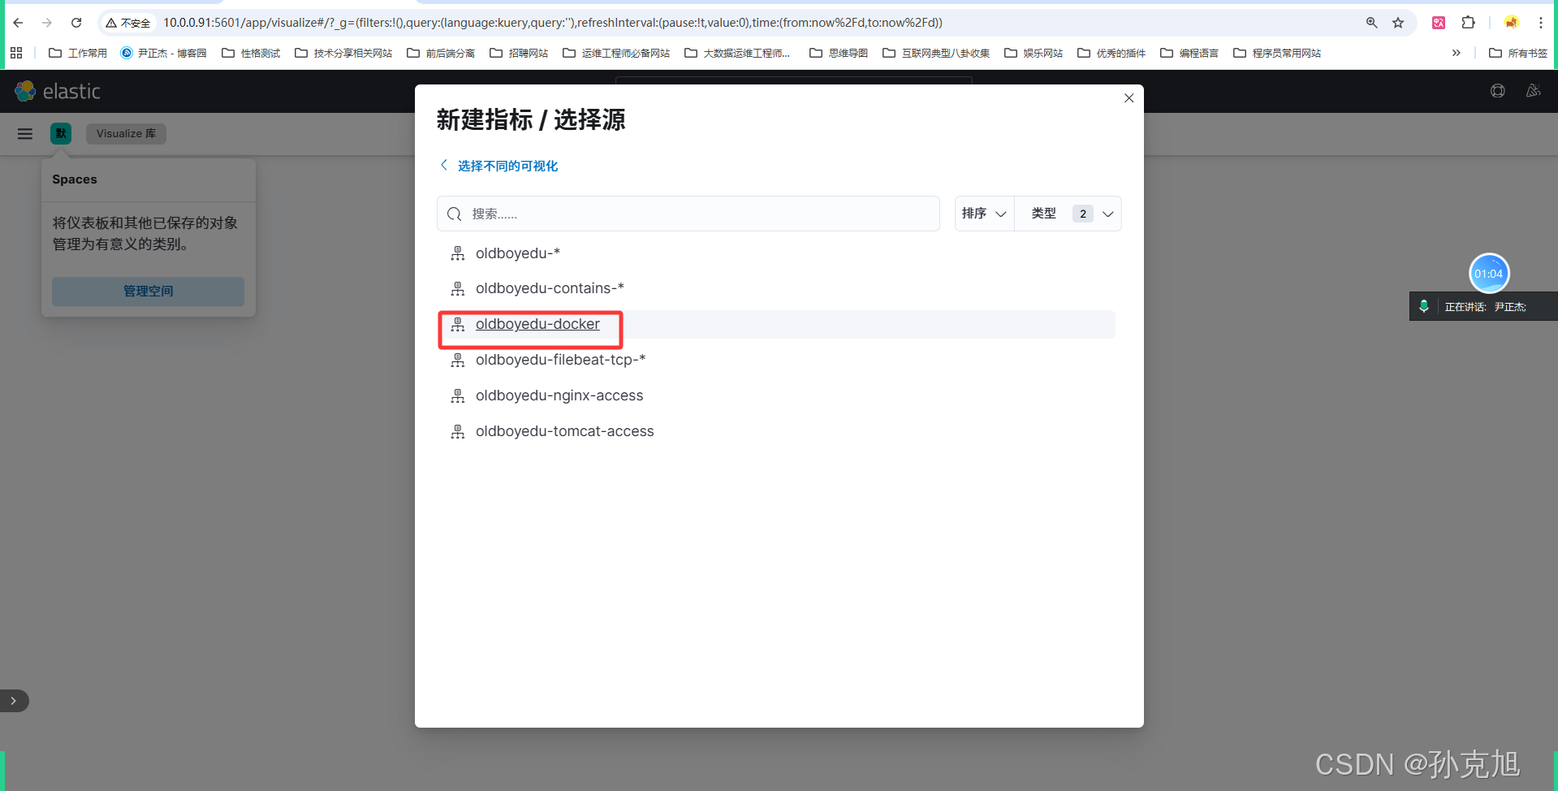Open 互联网典型八卦收集 bookmarks folder
The width and height of the screenshot is (1558, 791).
[x=936, y=53]
